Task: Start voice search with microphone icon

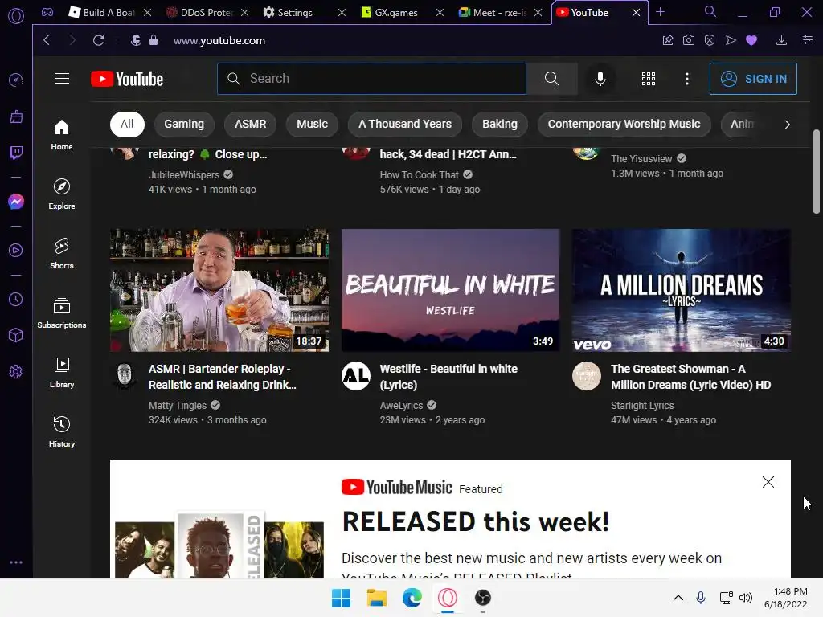Action: (600, 79)
